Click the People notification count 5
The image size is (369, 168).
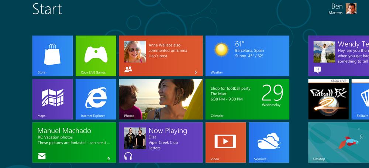196,72
